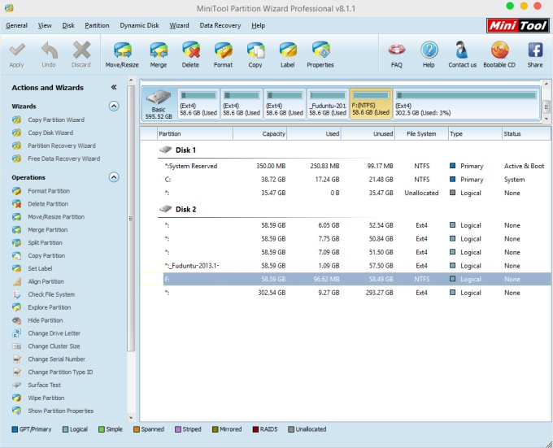Choose Wipe Partition operation
The height and width of the screenshot is (448, 553).
(46, 398)
